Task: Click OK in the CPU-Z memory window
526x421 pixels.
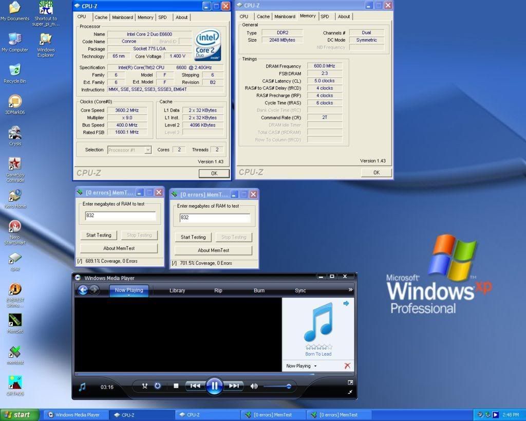Action: 377,172
